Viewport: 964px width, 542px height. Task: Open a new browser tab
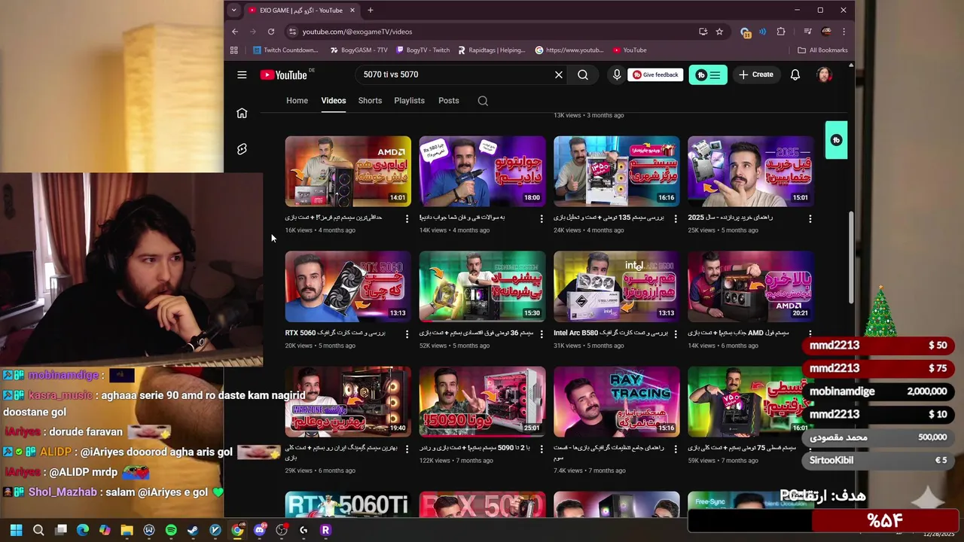(x=370, y=11)
